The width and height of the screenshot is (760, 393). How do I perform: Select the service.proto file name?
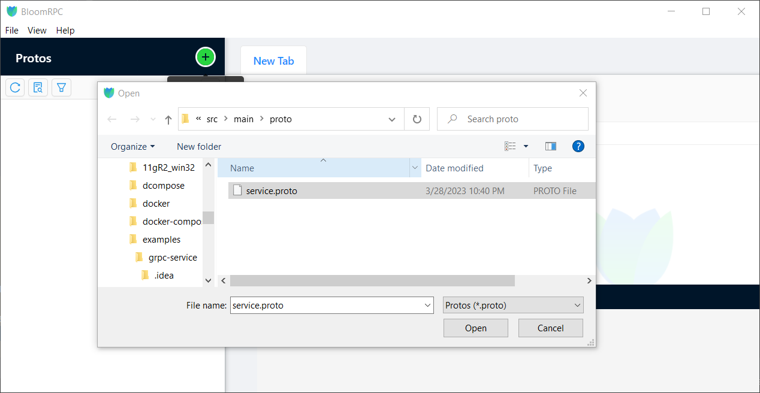tap(272, 191)
